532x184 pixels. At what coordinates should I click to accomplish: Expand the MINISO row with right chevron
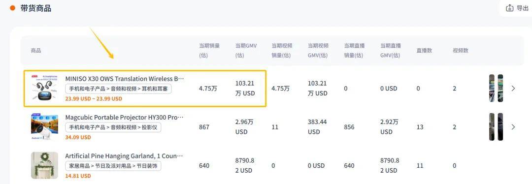(513, 89)
